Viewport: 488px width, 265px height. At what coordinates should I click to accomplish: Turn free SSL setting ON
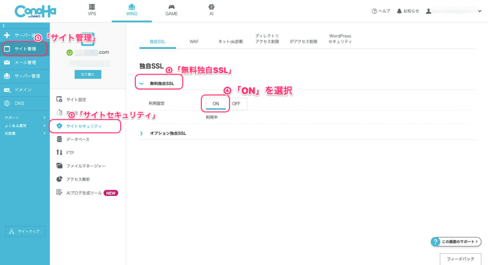(x=215, y=103)
